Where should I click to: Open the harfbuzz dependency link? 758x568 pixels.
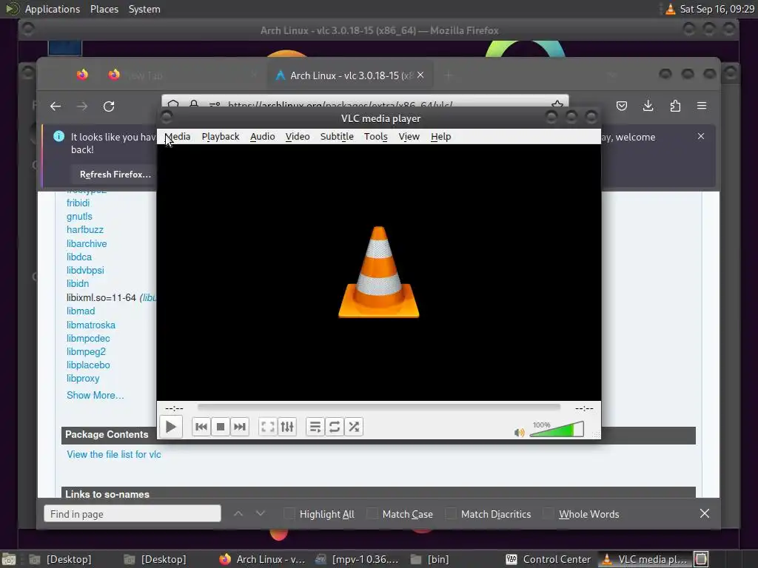(x=85, y=229)
